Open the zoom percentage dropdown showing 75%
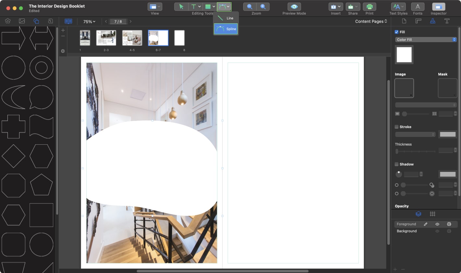This screenshot has width=461, height=273. click(89, 21)
